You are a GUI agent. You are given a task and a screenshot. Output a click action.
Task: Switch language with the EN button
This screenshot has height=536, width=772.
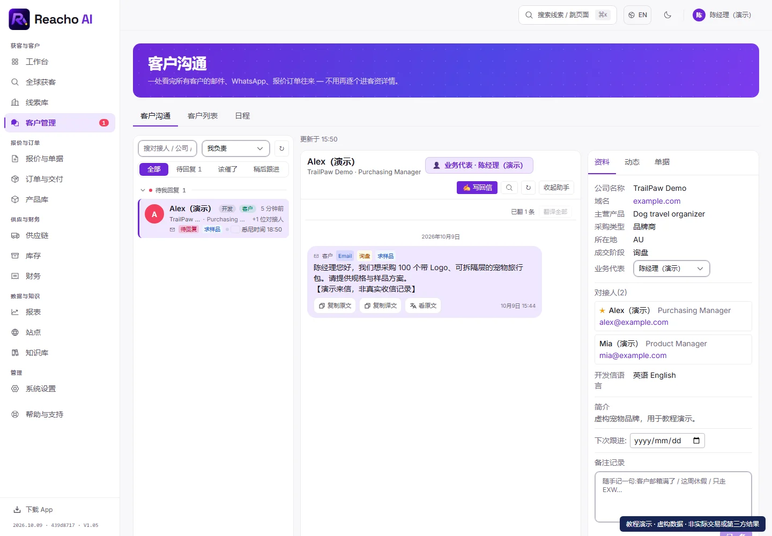[x=637, y=15]
